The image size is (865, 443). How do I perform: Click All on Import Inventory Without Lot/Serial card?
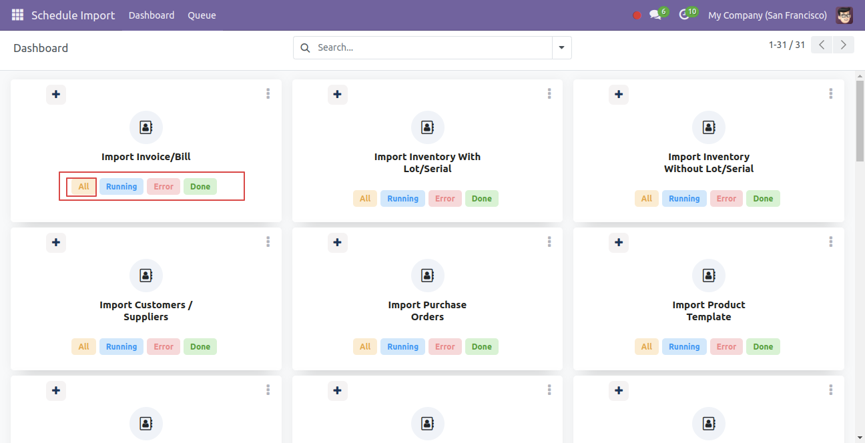coord(647,199)
